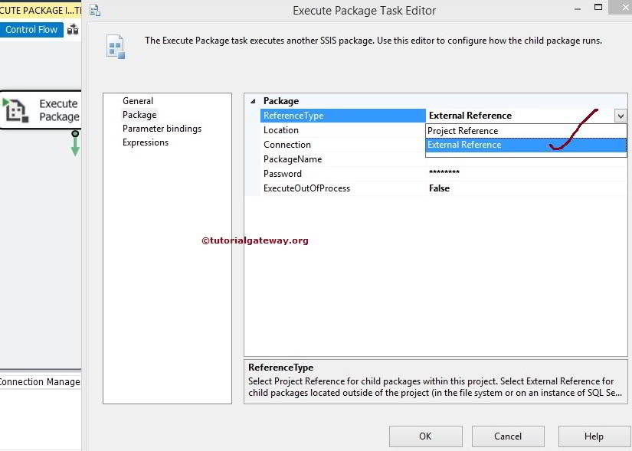
Task: Open the Expressions page
Action: click(x=145, y=142)
